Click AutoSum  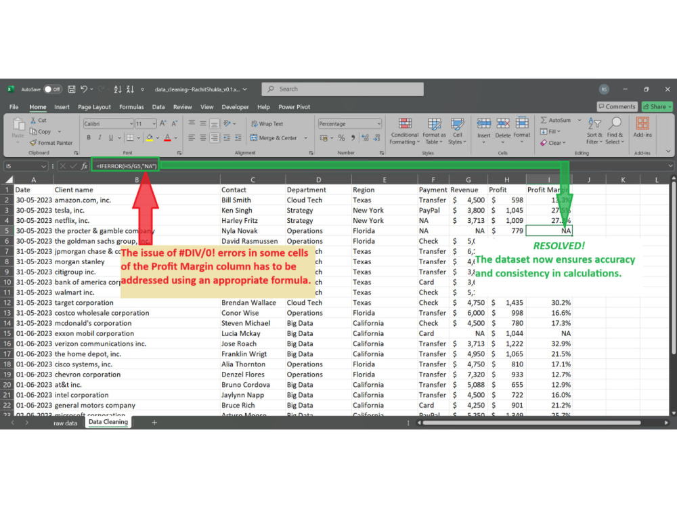pos(557,120)
